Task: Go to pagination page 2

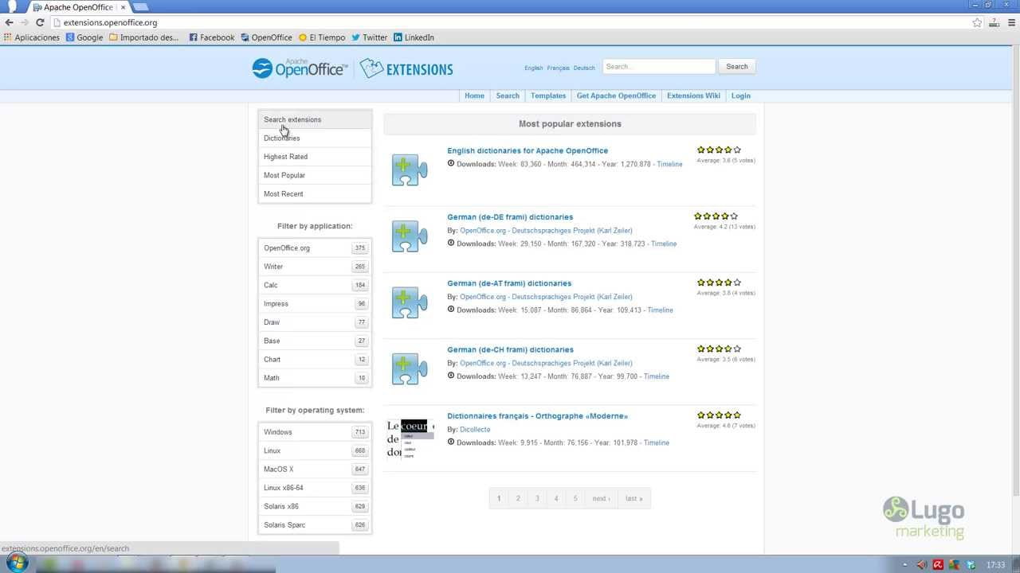Action: coord(518,498)
